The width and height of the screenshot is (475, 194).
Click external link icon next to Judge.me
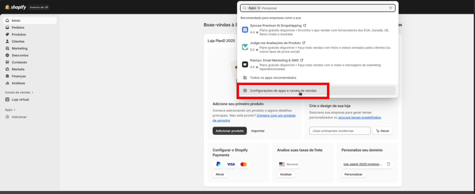pos(304,43)
